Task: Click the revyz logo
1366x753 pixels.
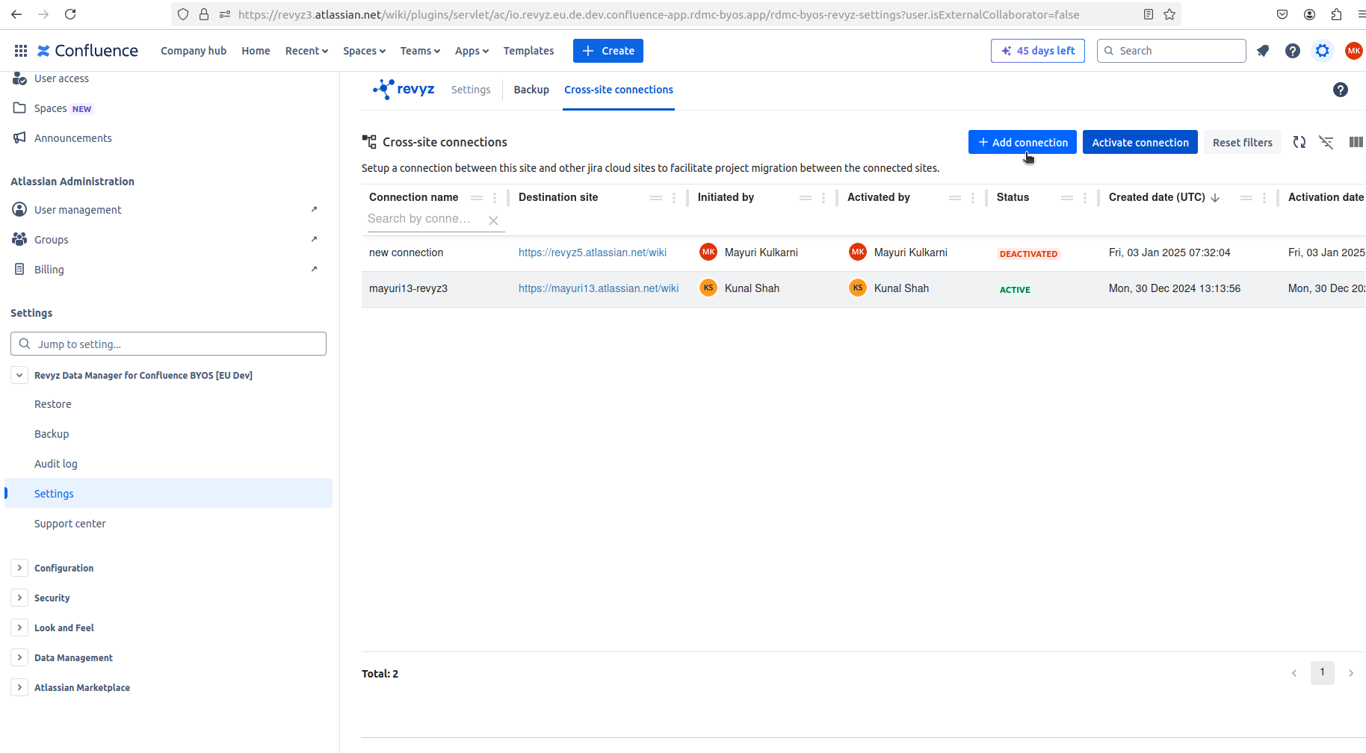Action: [x=404, y=89]
